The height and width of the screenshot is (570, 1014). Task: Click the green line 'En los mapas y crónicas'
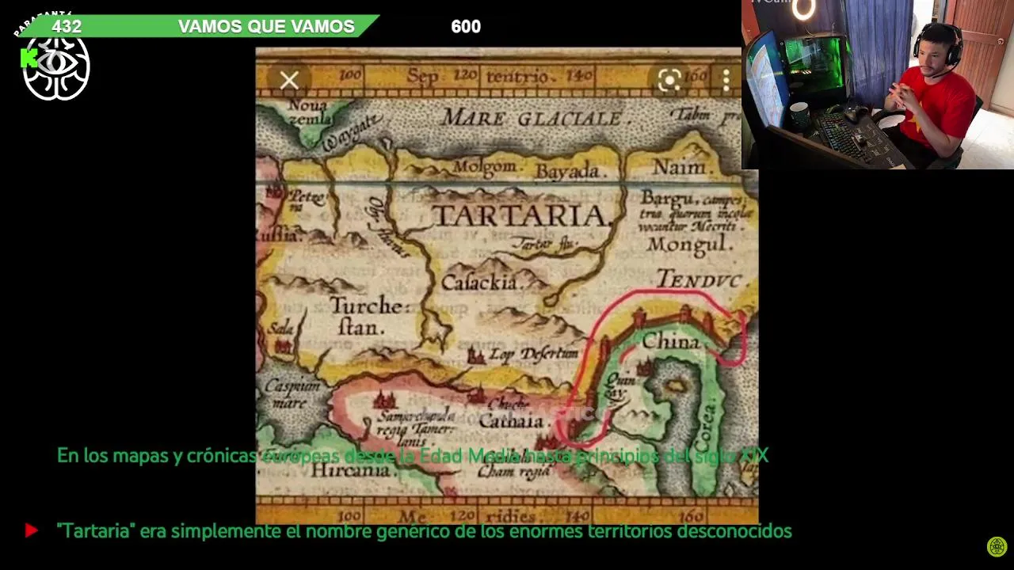[413, 456]
